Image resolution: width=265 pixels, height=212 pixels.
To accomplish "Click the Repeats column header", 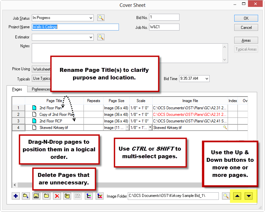I will coord(93,101).
